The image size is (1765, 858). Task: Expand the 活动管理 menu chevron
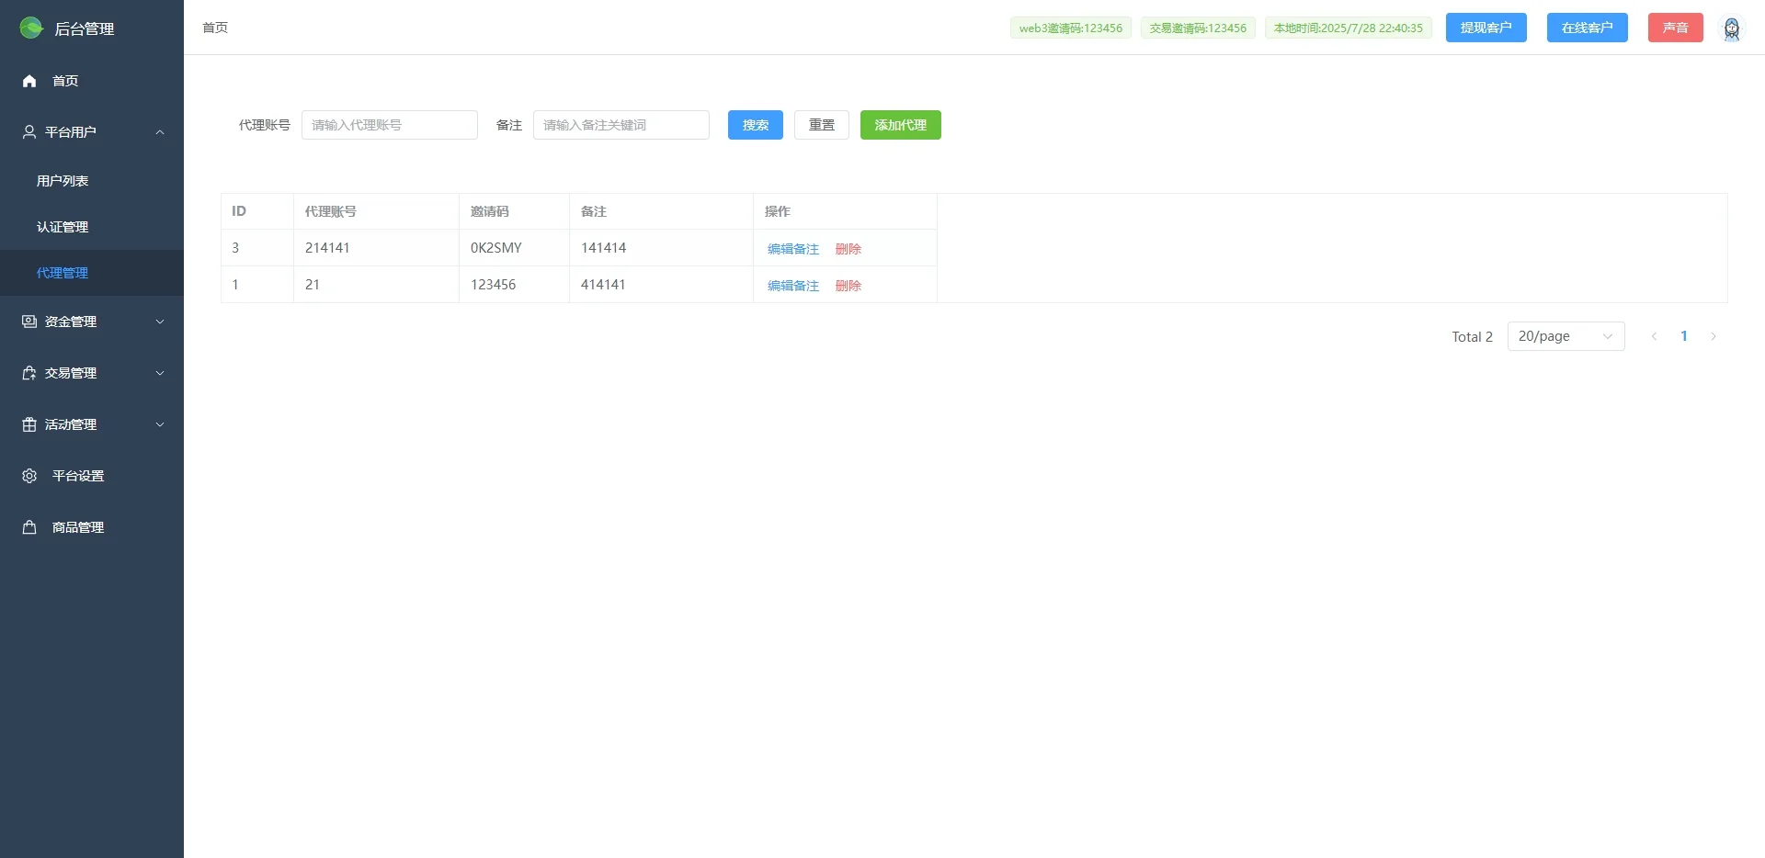[x=160, y=424]
